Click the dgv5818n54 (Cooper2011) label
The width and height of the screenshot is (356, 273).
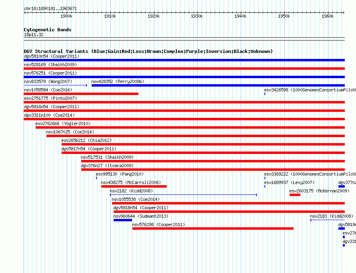[141, 208]
